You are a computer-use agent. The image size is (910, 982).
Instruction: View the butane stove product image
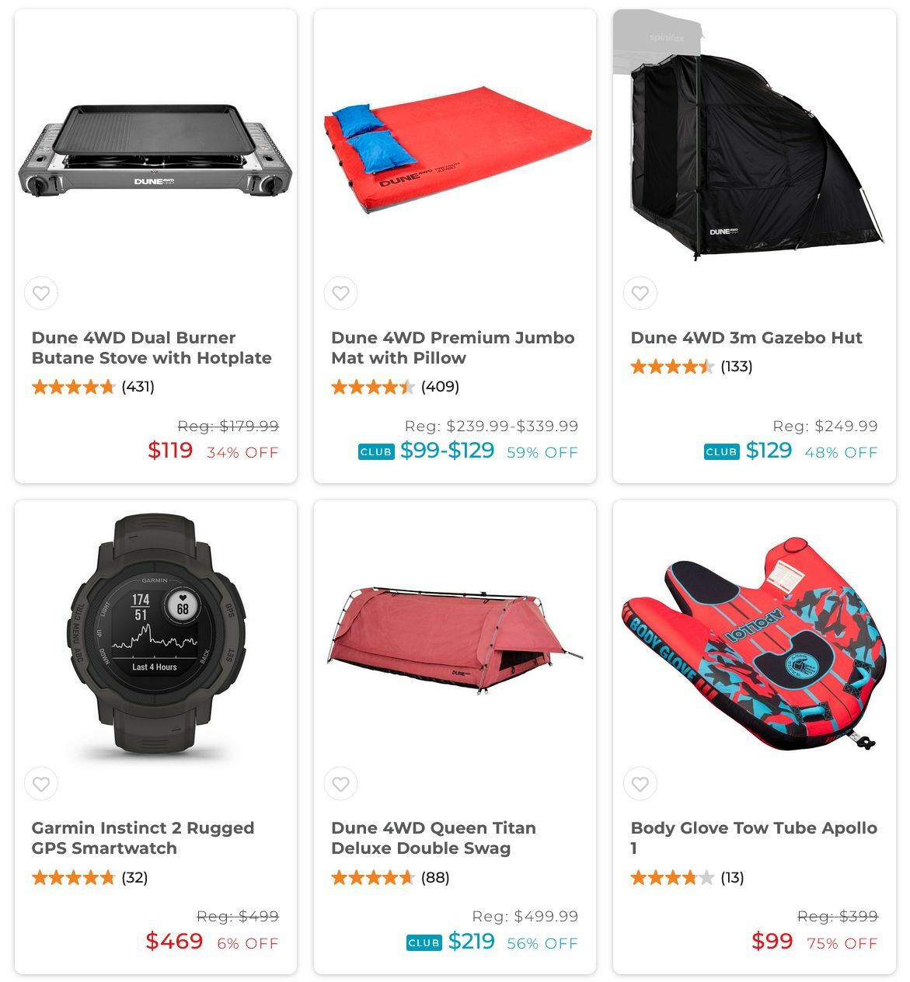click(x=155, y=150)
